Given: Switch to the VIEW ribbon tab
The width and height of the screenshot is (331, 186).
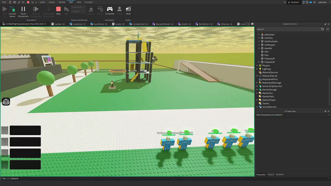Looking at the screenshot, I should (x=79, y=2).
